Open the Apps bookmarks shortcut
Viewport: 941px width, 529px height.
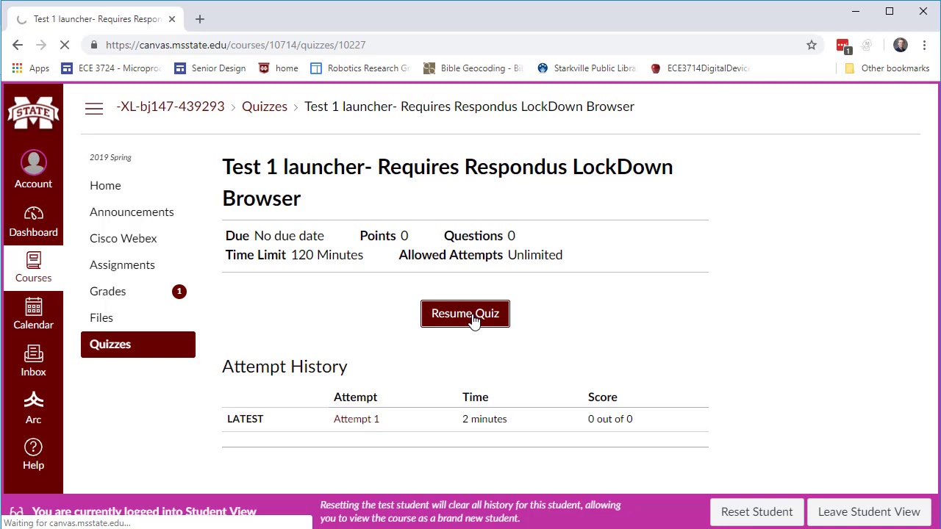(31, 68)
